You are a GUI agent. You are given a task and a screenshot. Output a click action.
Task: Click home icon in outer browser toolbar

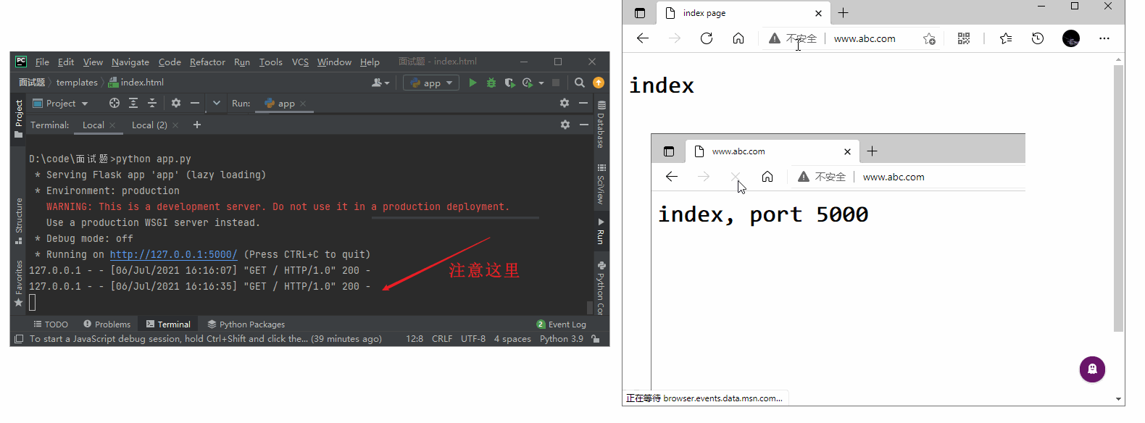[x=738, y=38]
